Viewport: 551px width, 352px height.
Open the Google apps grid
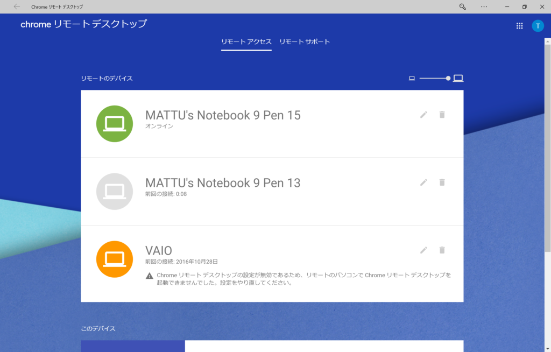point(519,26)
